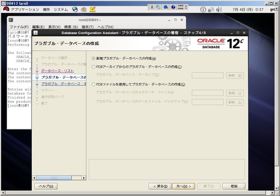Click the VNC viewer vertical scrollbar down arrow

[277, 189]
